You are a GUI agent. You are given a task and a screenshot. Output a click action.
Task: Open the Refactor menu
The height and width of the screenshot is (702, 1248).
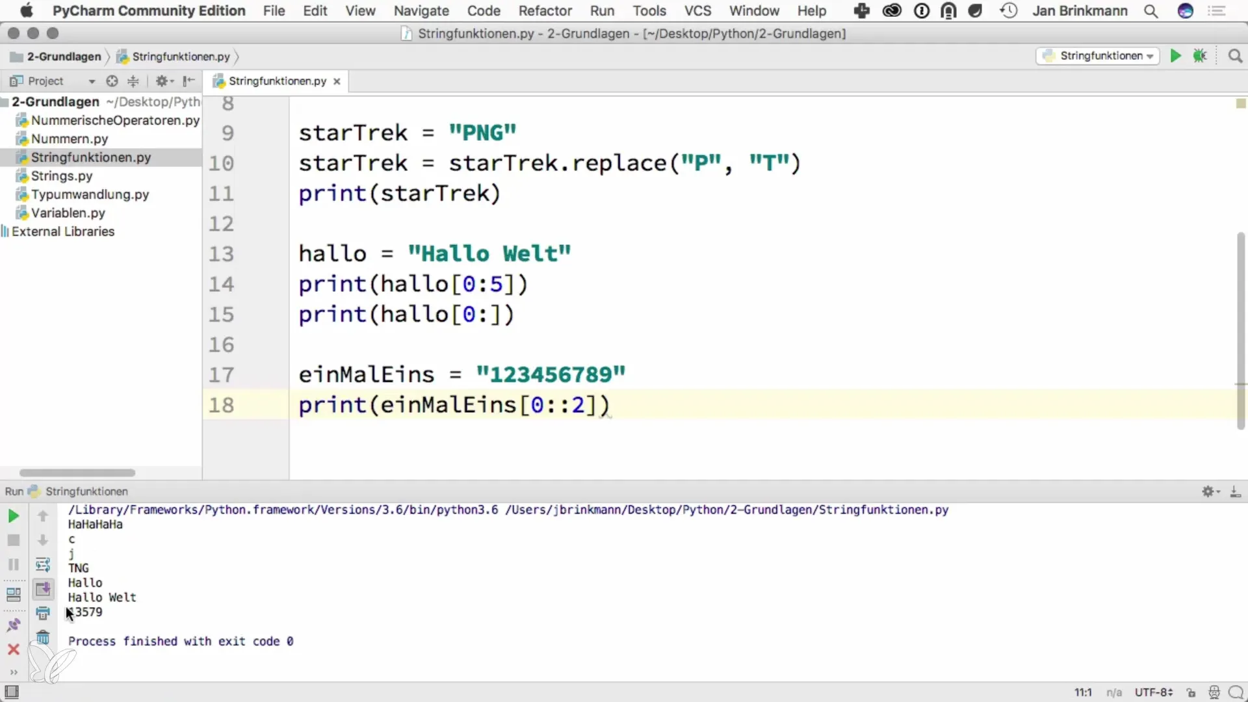pyautogui.click(x=545, y=11)
